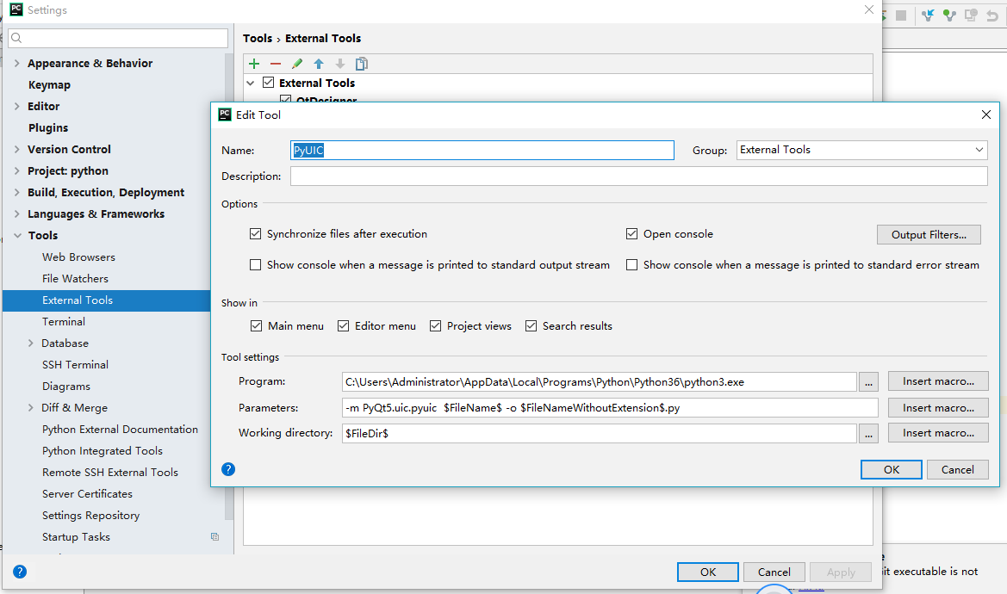Open Web Browsers settings
Viewport: 1007px width, 594px height.
click(x=79, y=257)
